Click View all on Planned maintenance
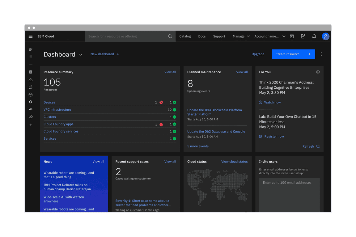 (x=242, y=72)
